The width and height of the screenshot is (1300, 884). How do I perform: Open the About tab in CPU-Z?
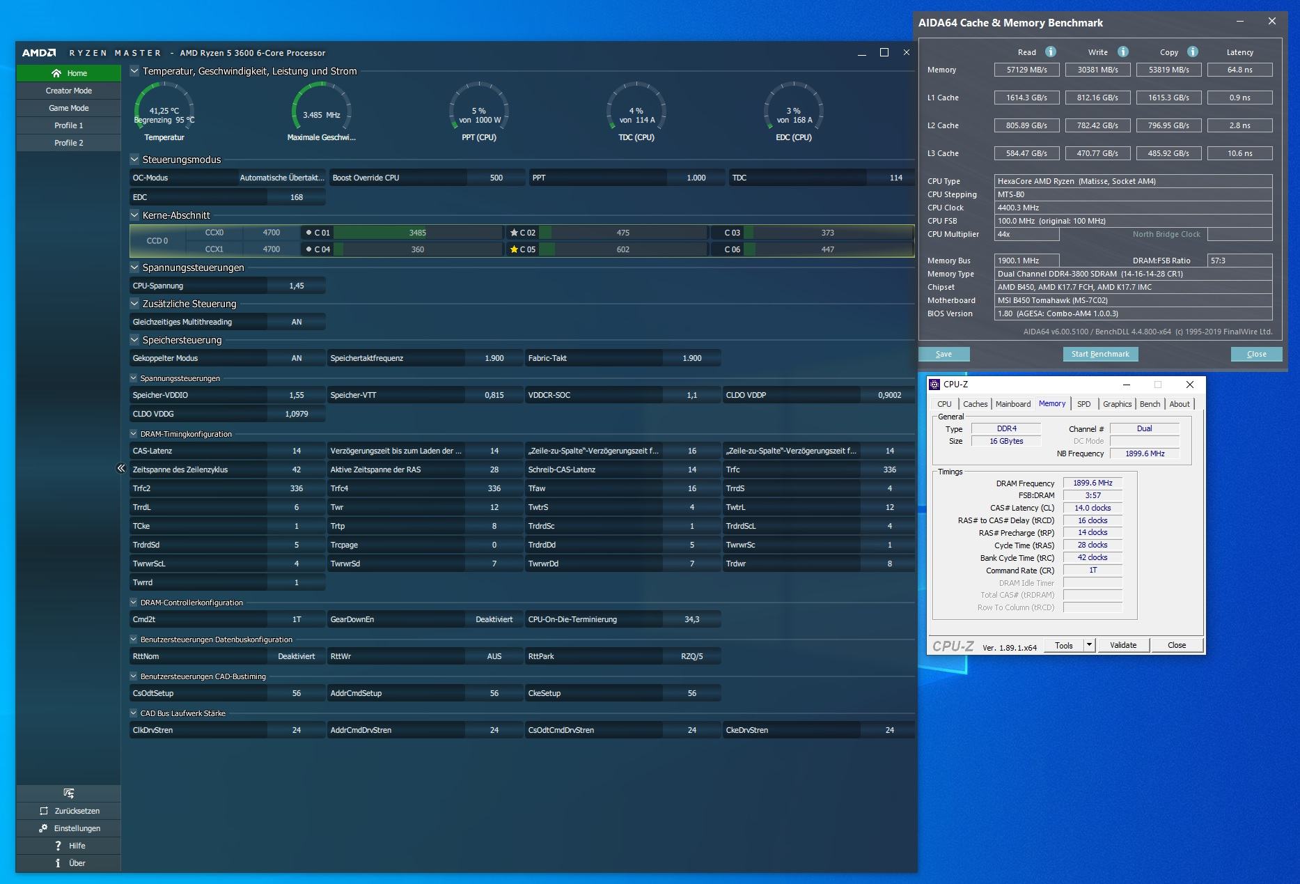1179,404
